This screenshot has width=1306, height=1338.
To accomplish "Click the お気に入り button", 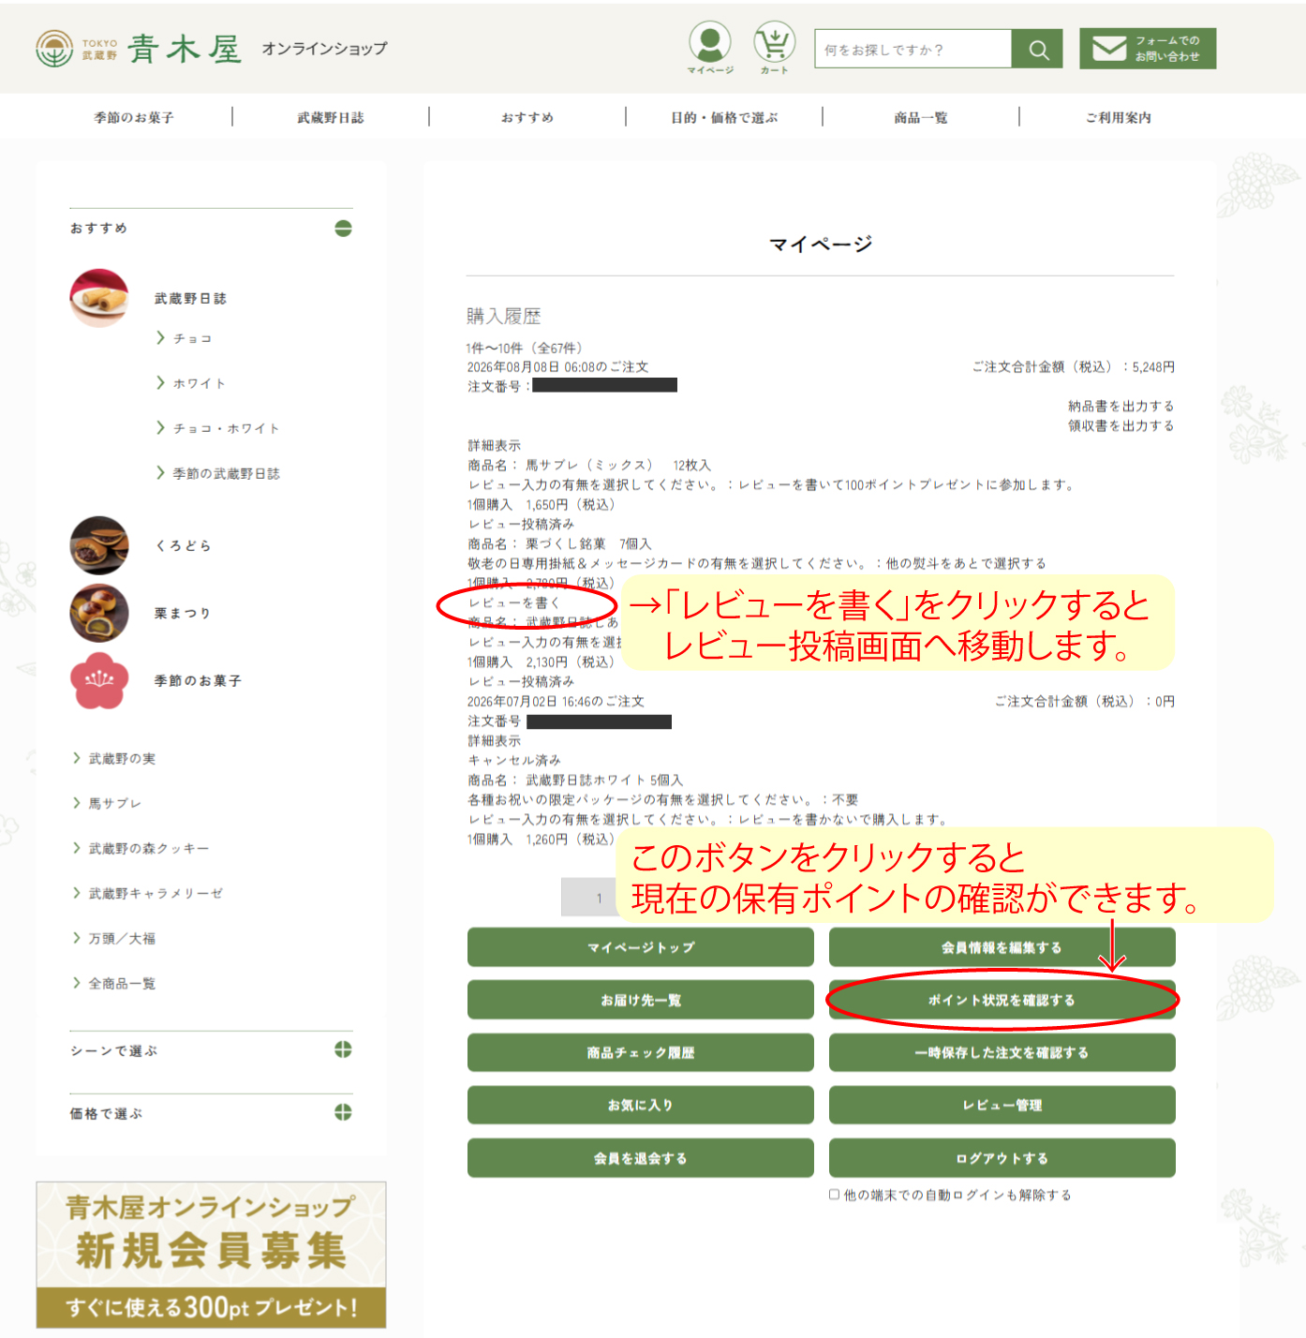I will pyautogui.click(x=641, y=1105).
